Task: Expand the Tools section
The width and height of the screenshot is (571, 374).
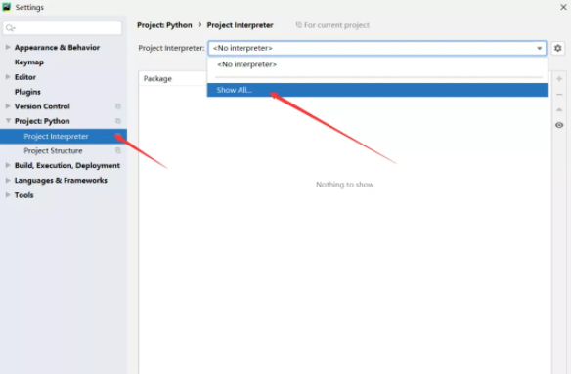Action: (x=8, y=195)
